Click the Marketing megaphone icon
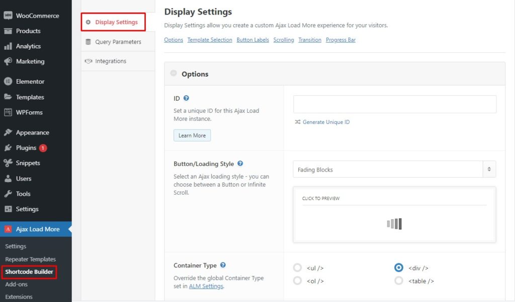The width and height of the screenshot is (515, 302). 8,61
